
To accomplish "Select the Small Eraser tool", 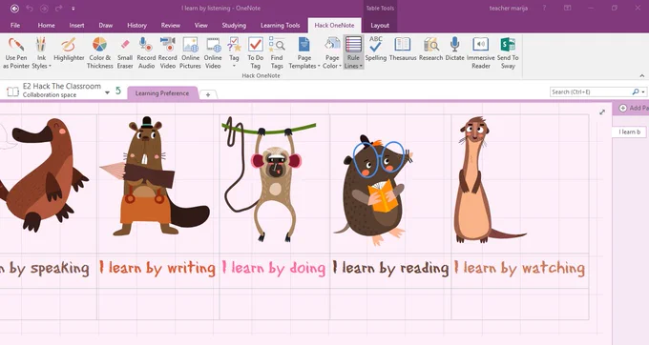I will point(125,53).
